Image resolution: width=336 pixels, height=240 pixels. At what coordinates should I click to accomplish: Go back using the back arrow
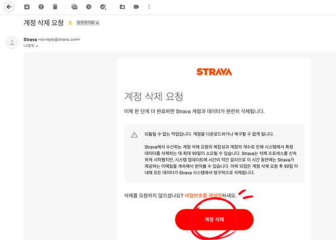[x=9, y=7]
